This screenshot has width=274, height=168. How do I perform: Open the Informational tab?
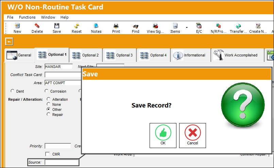pos(190,55)
